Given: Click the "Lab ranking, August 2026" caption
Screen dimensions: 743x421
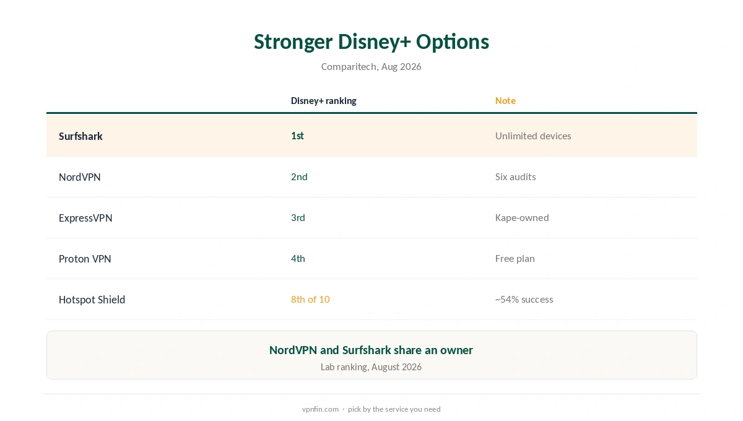Looking at the screenshot, I should (371, 367).
